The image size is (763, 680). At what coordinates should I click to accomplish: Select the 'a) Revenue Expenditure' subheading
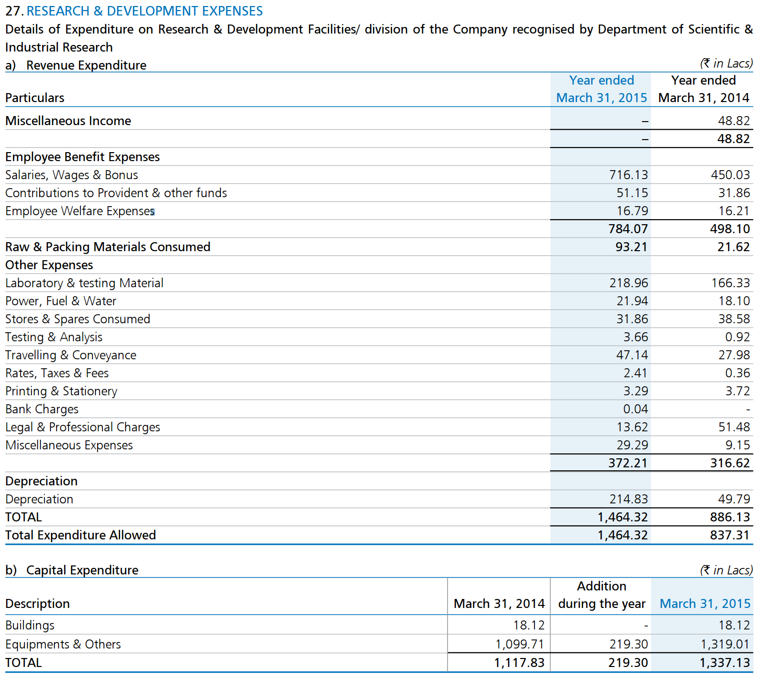75,65
